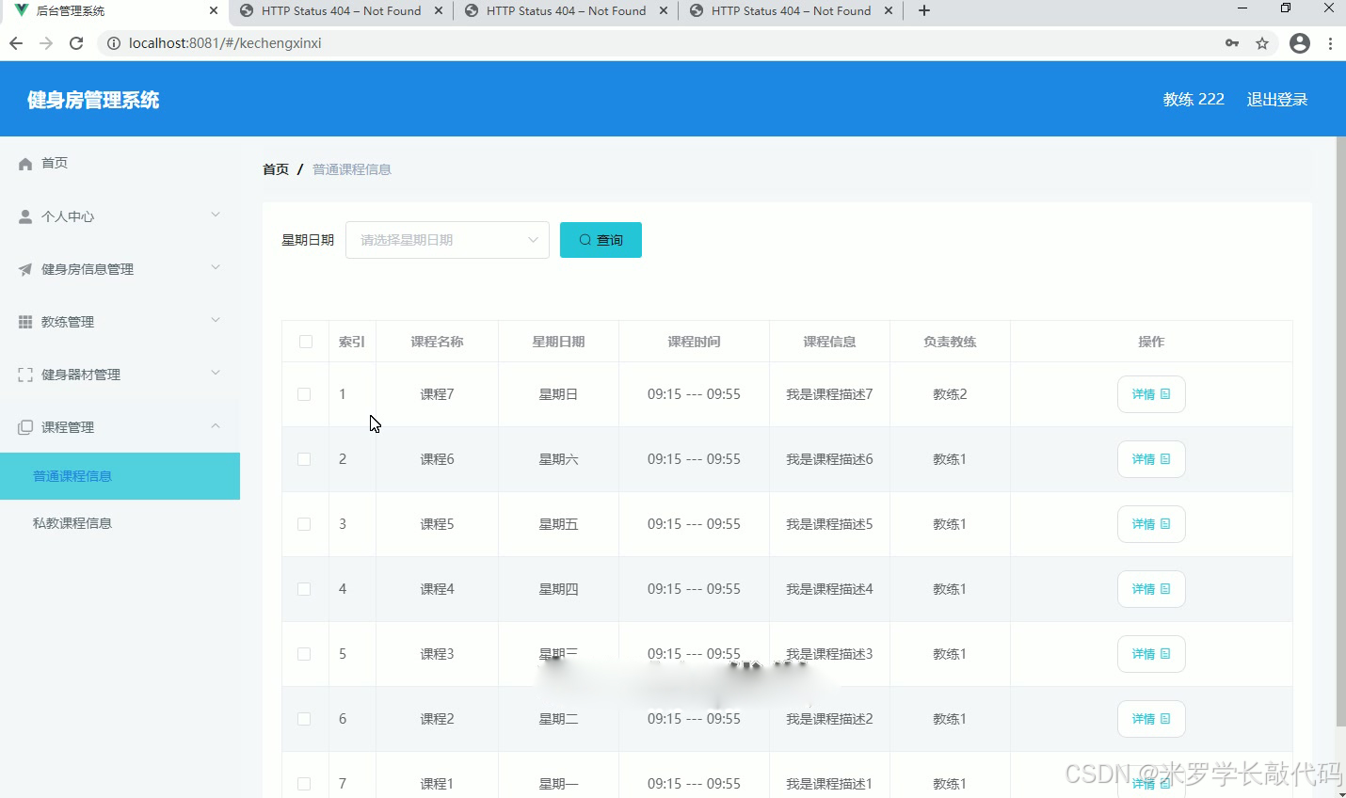This screenshot has width=1346, height=798.
Task: Click the grid icon next to 教练管理
Action: coord(24,321)
